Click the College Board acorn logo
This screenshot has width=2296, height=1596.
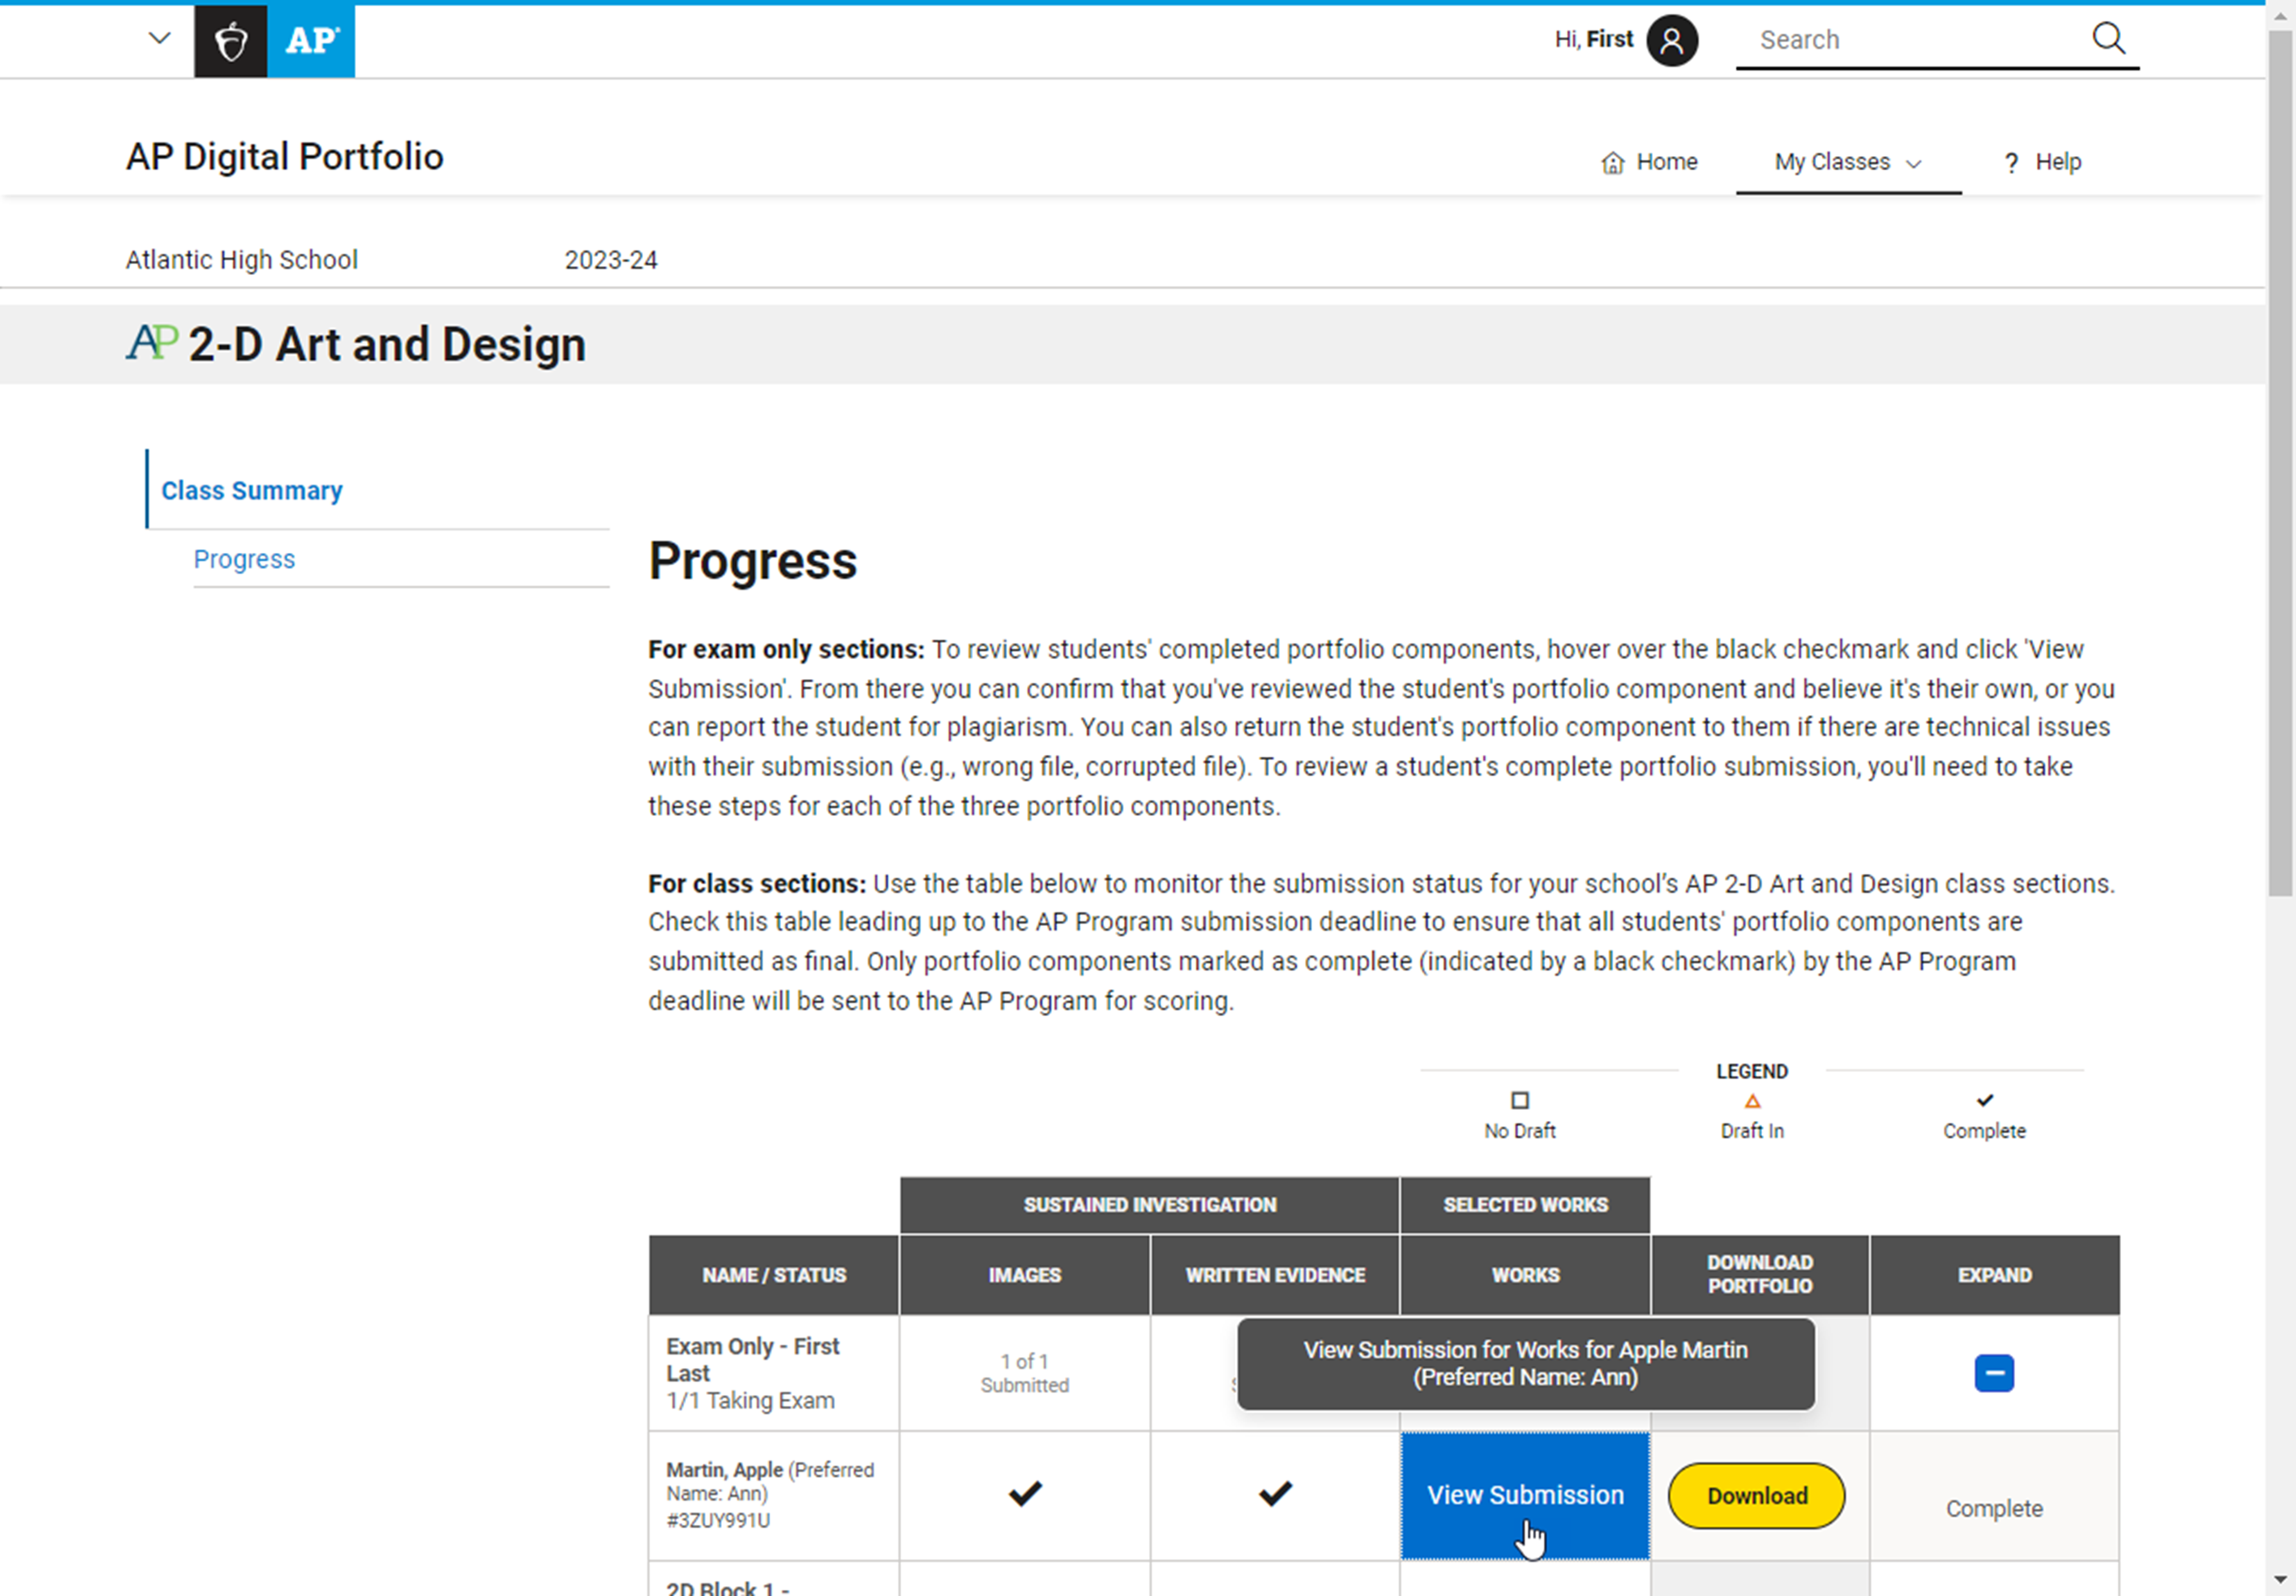point(230,41)
